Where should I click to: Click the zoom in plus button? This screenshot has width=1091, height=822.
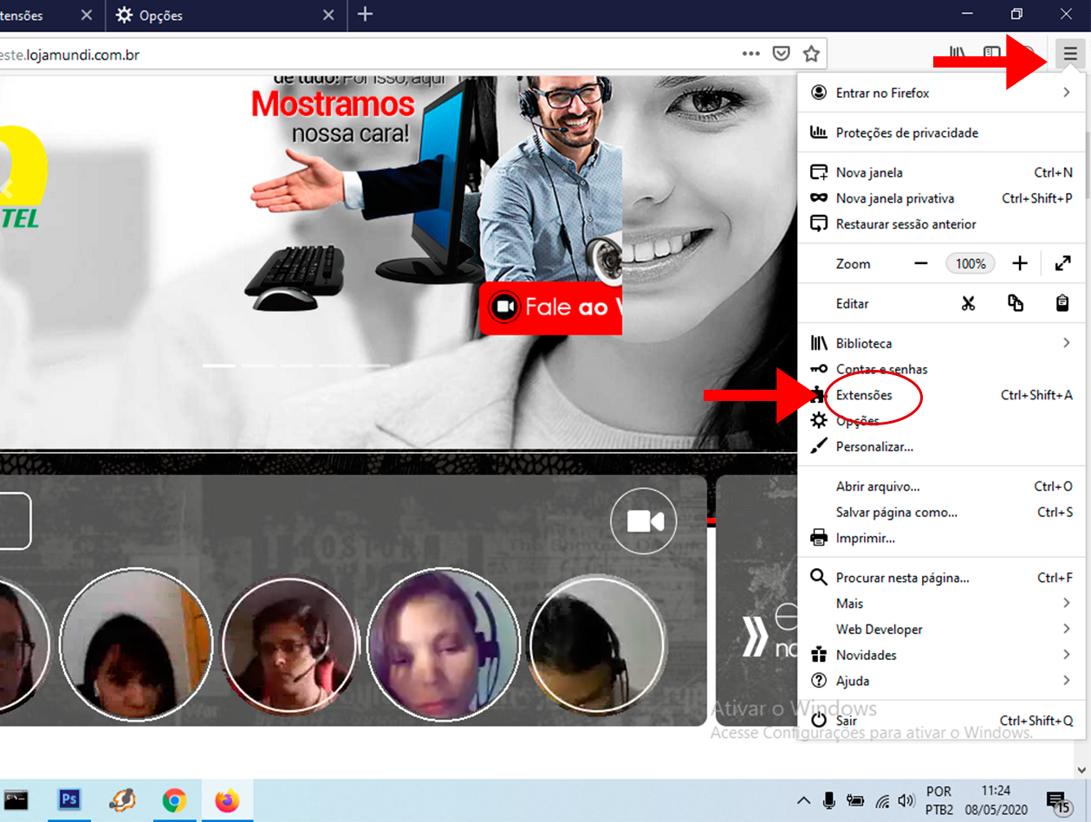click(1020, 264)
